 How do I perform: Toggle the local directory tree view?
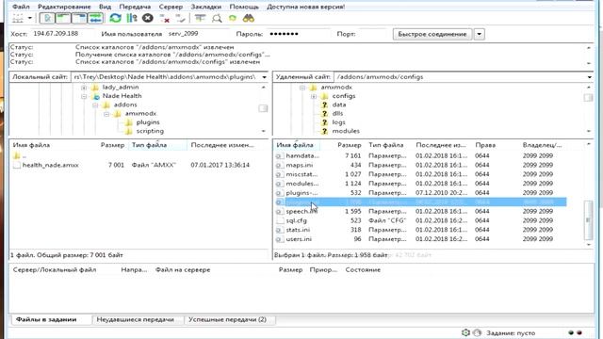[63, 18]
